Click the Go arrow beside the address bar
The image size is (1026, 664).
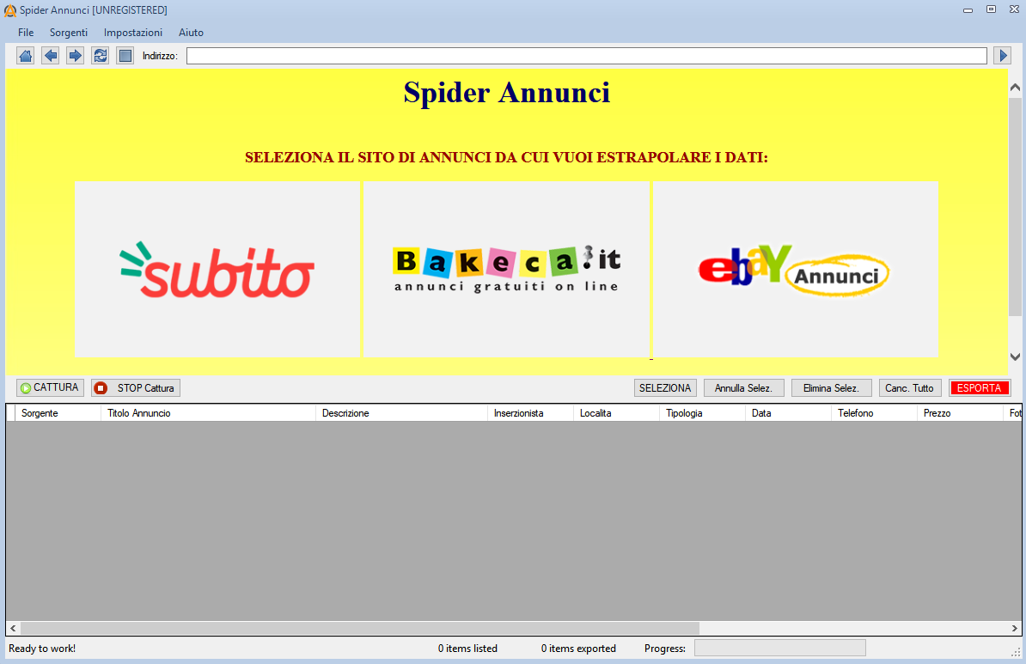1002,56
